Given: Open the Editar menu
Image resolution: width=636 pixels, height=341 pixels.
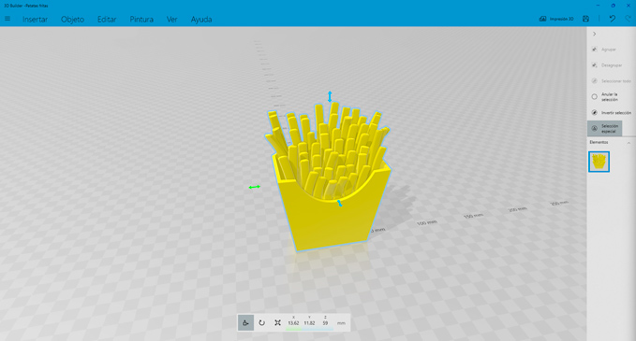Looking at the screenshot, I should point(107,20).
